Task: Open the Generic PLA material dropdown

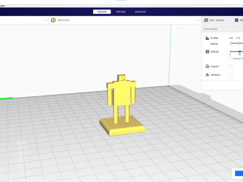Action: 125,20
